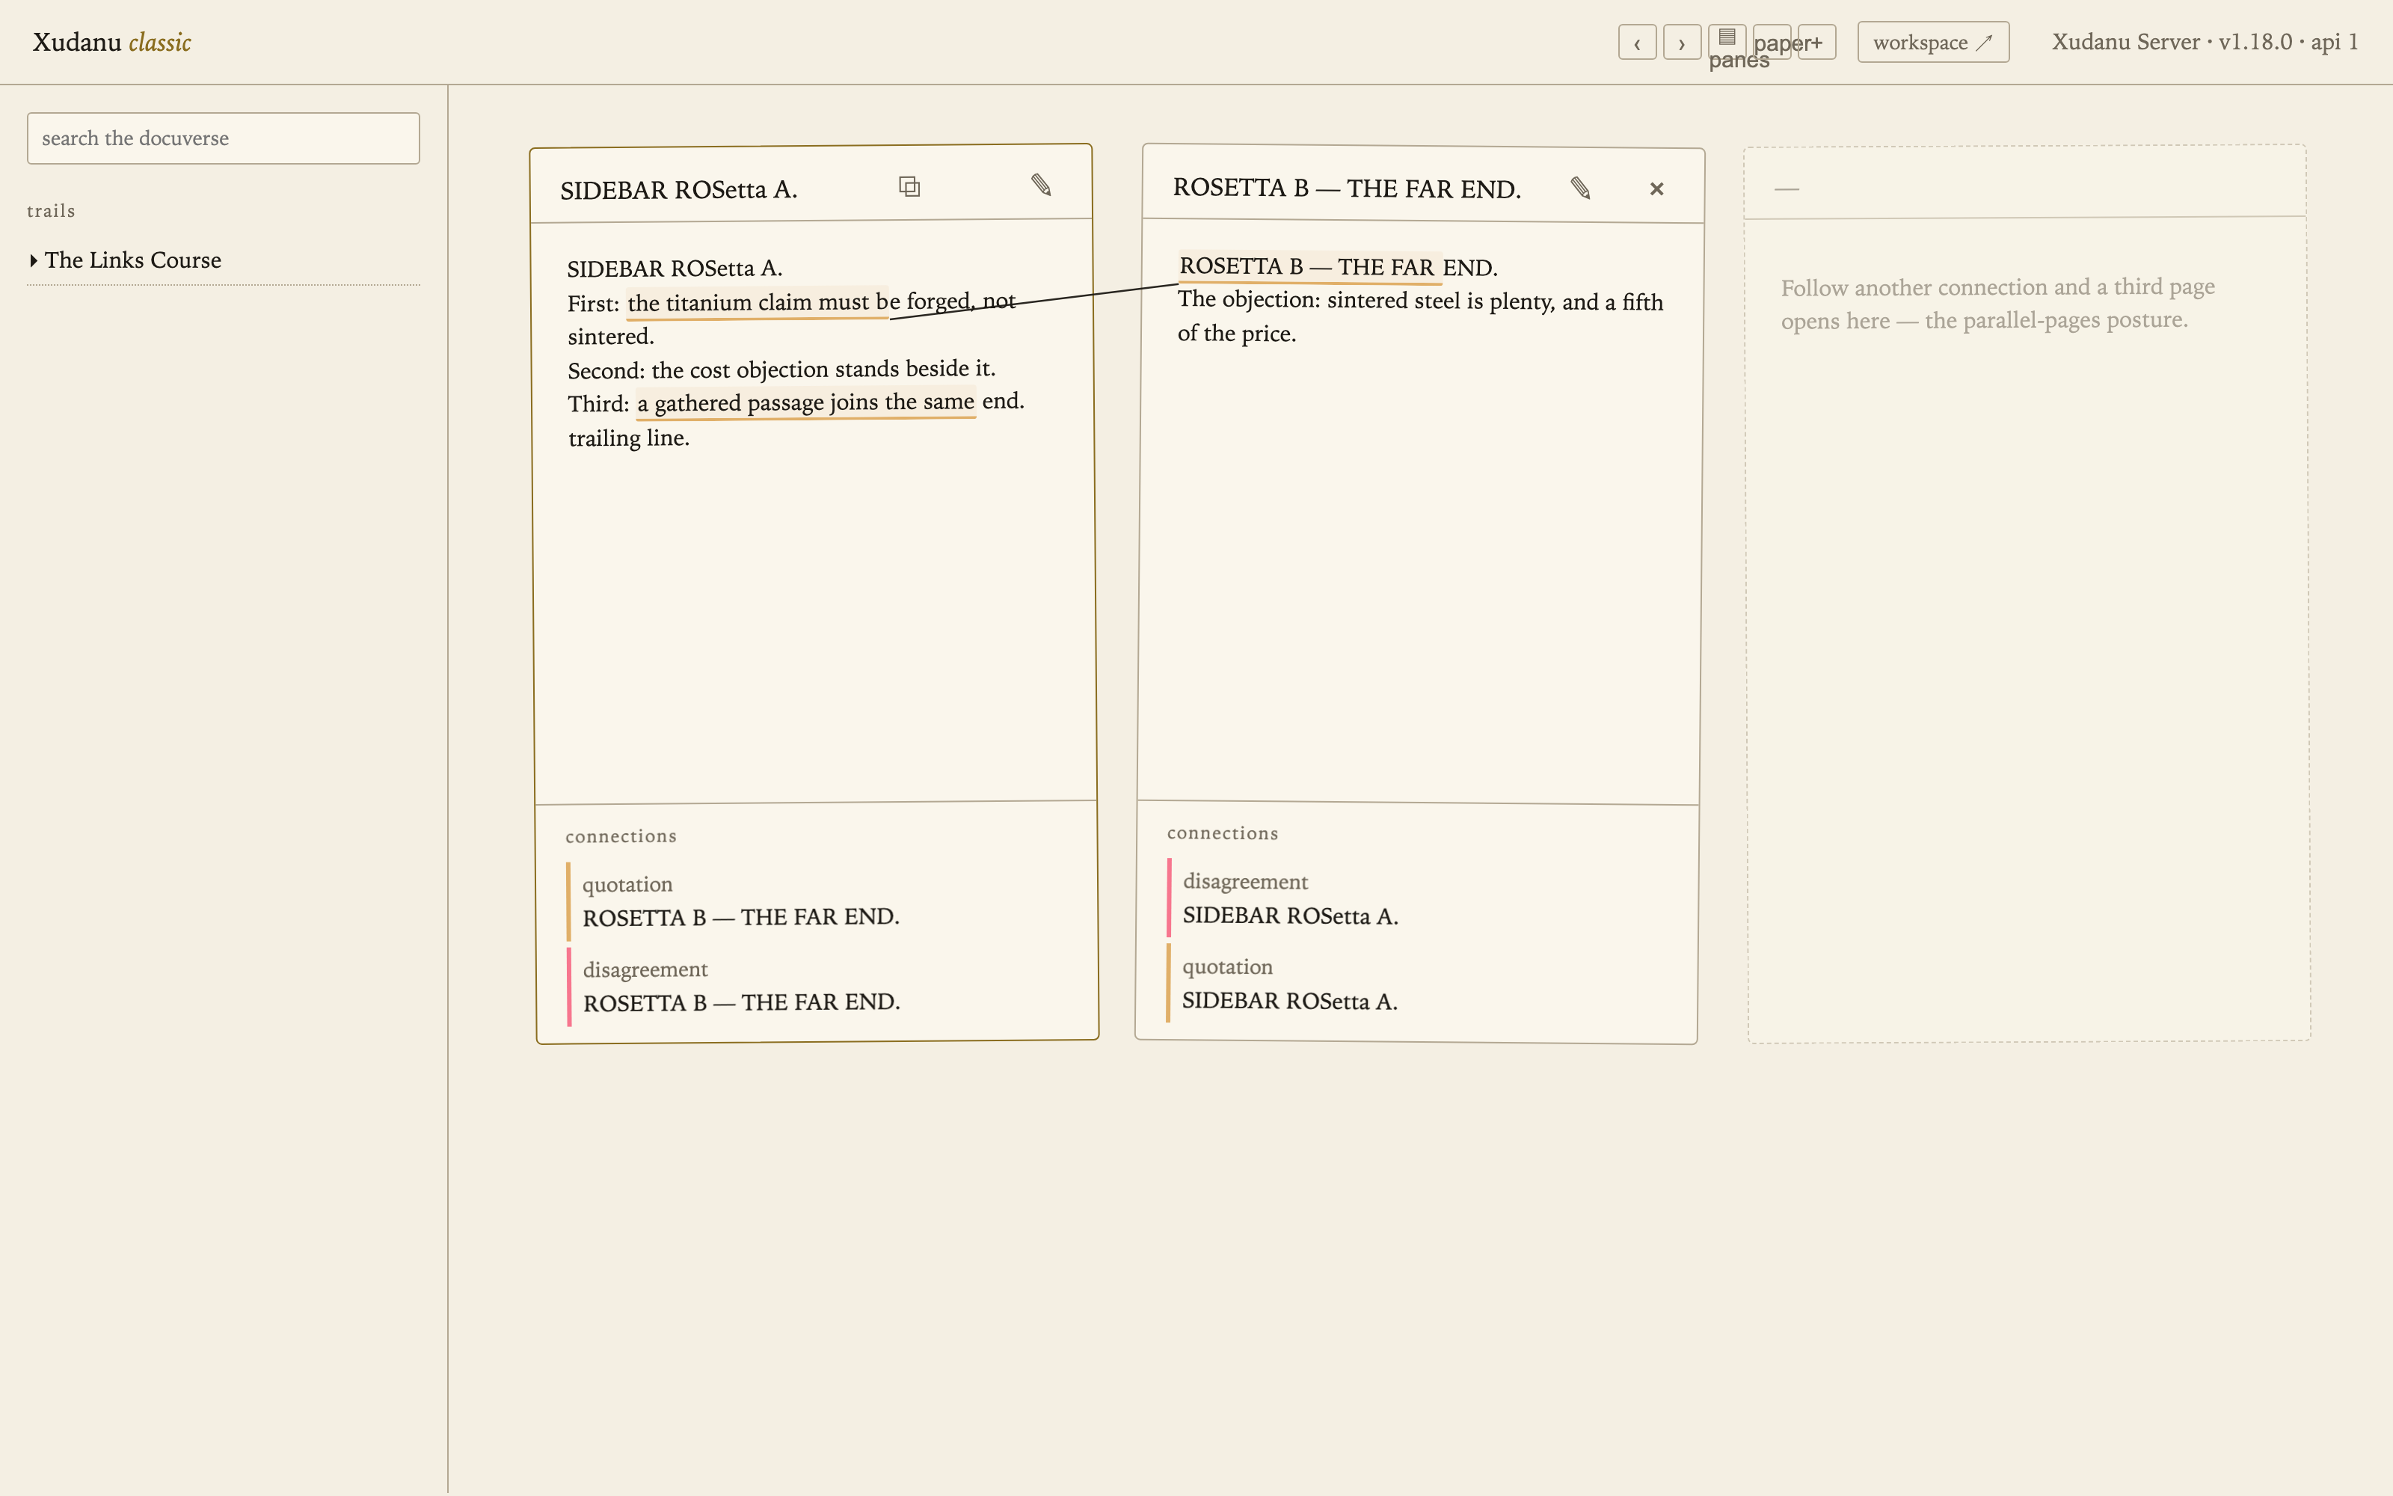The height and width of the screenshot is (1496, 2393).
Task: Toggle the paper button in toolbar
Action: click(x=1772, y=43)
